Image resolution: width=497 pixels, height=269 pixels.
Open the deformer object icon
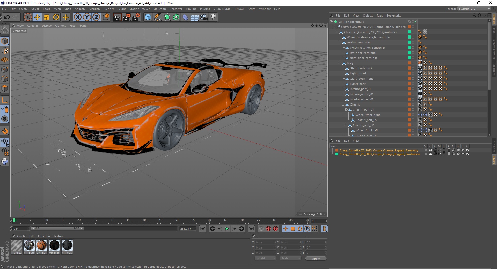pos(185,17)
